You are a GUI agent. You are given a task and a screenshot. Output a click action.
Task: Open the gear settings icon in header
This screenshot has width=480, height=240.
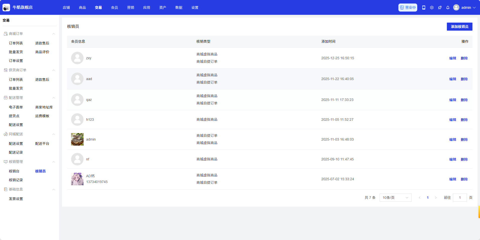(x=432, y=8)
